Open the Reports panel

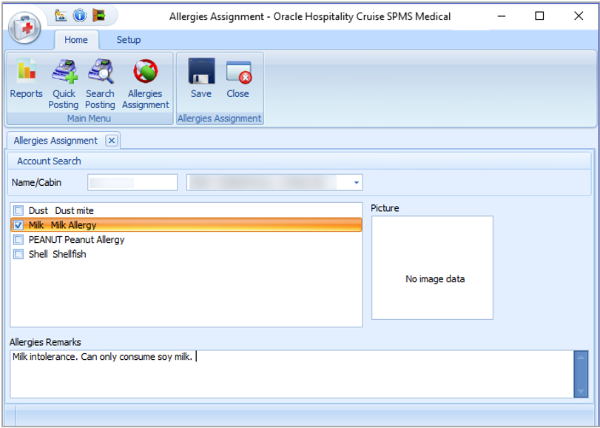coord(26,80)
